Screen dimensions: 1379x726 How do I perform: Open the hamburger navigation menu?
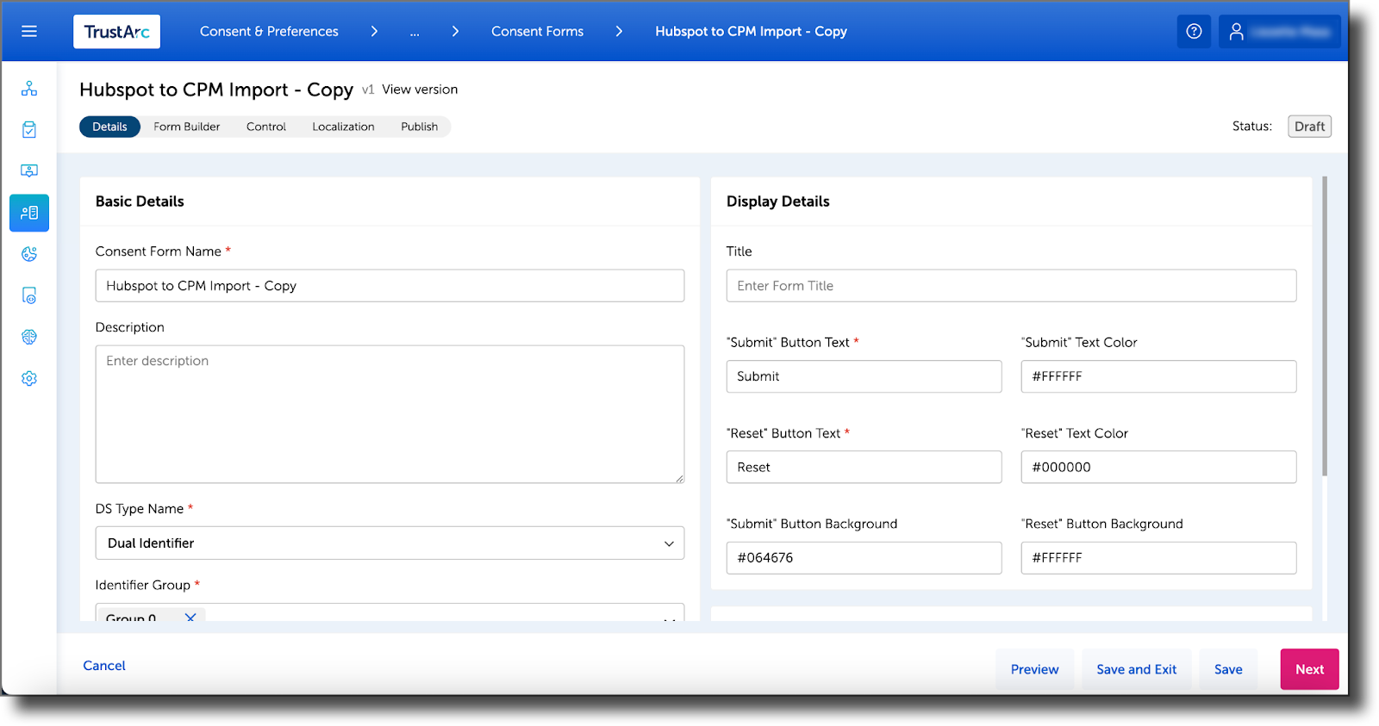(x=29, y=31)
